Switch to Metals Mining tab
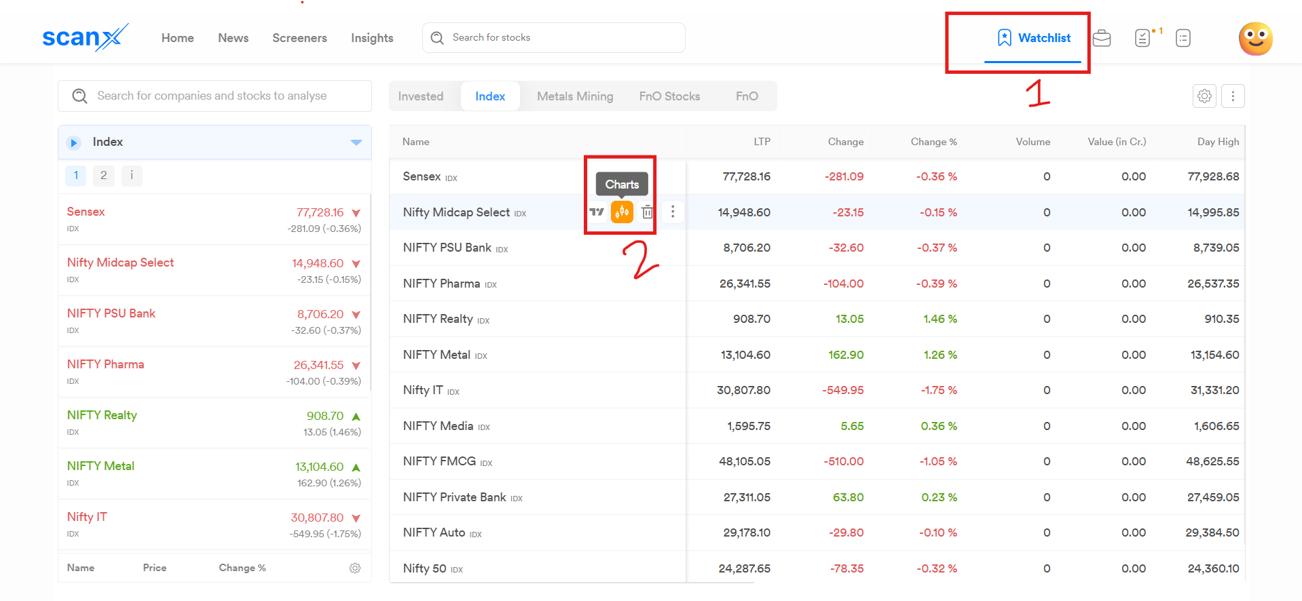The image size is (1302, 601). pyautogui.click(x=575, y=96)
